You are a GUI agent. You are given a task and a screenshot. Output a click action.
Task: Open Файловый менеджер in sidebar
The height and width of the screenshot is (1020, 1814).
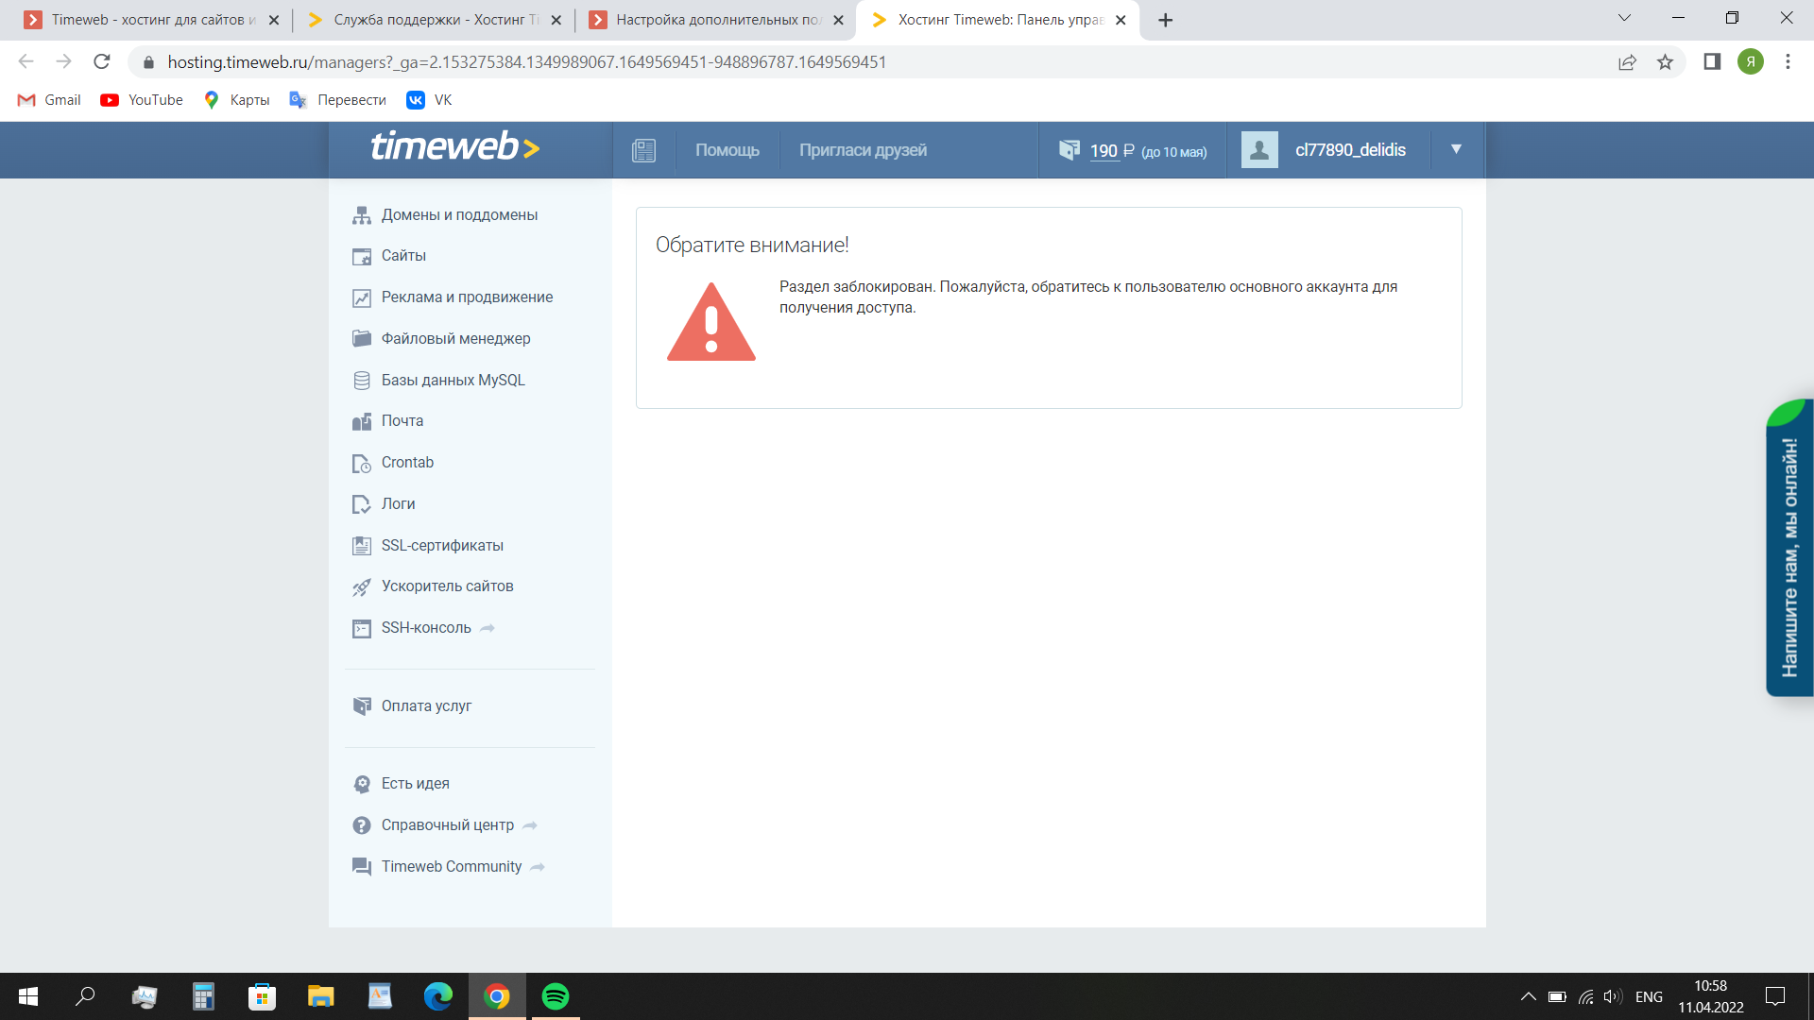point(454,339)
